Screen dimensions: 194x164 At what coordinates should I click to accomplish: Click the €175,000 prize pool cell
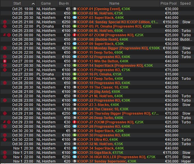coord(171,153)
